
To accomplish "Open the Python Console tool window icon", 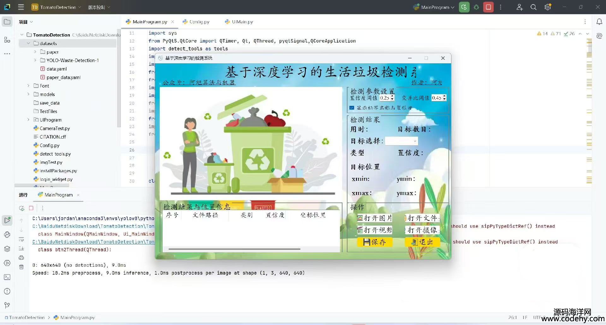I will click(7, 235).
